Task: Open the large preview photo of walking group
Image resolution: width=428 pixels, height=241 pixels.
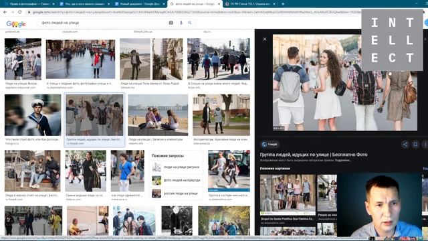Action: click(x=345, y=82)
